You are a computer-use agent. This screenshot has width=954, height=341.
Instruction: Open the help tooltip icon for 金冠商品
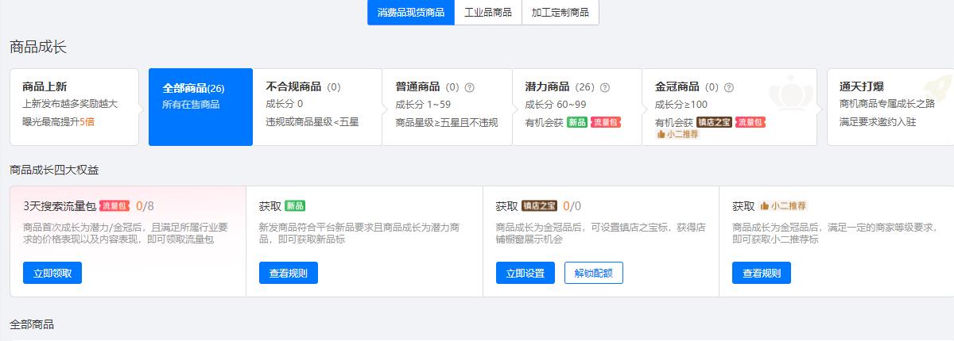[729, 87]
